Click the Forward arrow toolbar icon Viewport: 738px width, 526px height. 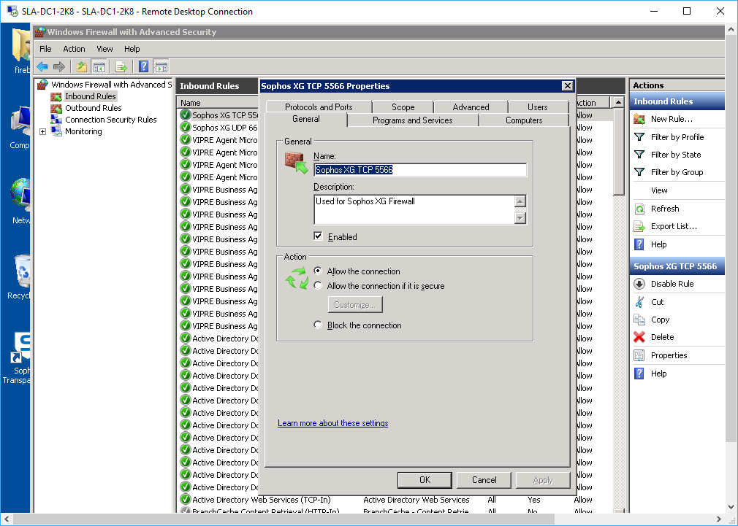59,66
